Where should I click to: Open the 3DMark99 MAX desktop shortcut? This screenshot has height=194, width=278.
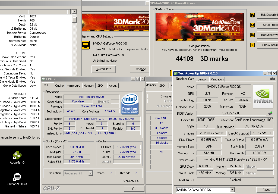point(17,179)
